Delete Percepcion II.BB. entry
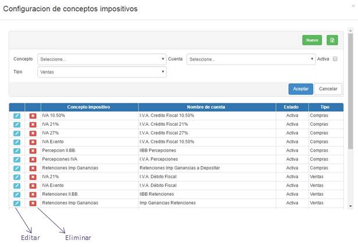This screenshot has width=358, height=247. [33, 150]
